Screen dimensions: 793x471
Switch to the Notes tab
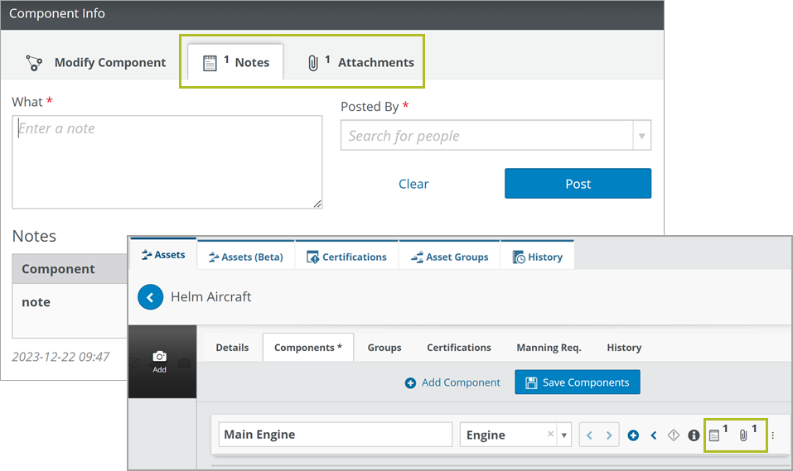(x=235, y=63)
